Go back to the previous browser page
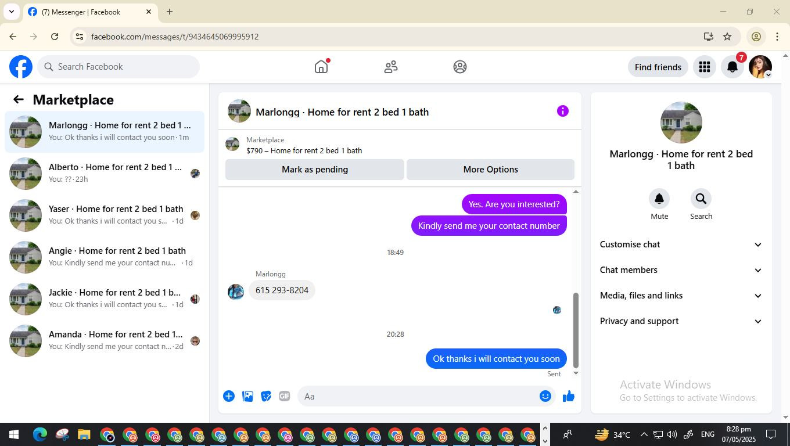This screenshot has height=446, width=790. 13,37
